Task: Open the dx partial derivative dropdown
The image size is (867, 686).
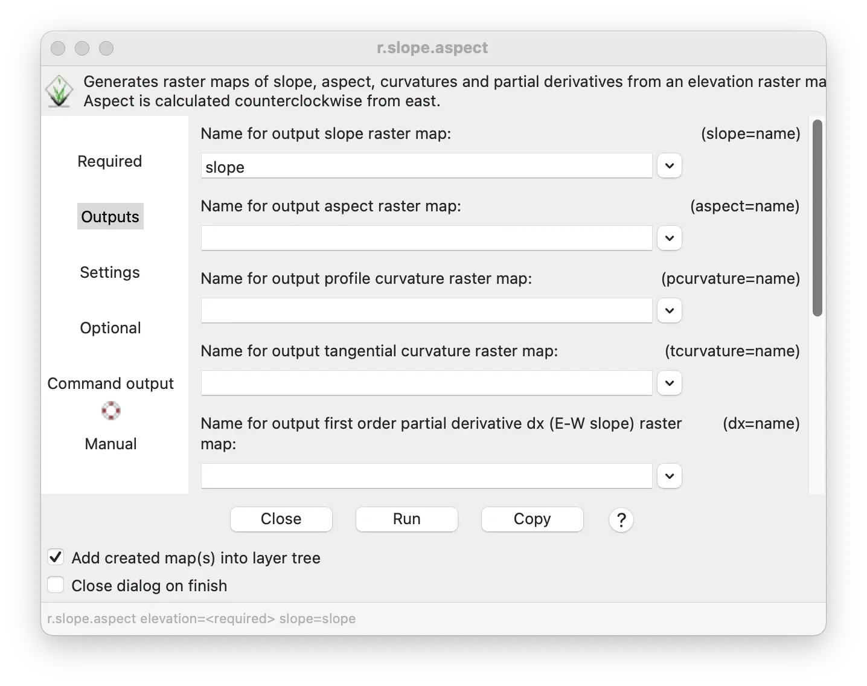Action: pos(669,476)
